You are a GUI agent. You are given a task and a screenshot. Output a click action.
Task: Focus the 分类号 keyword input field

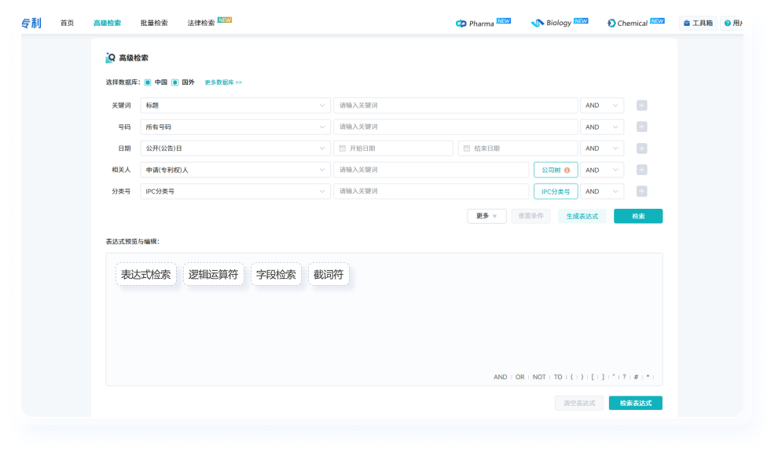(431, 192)
